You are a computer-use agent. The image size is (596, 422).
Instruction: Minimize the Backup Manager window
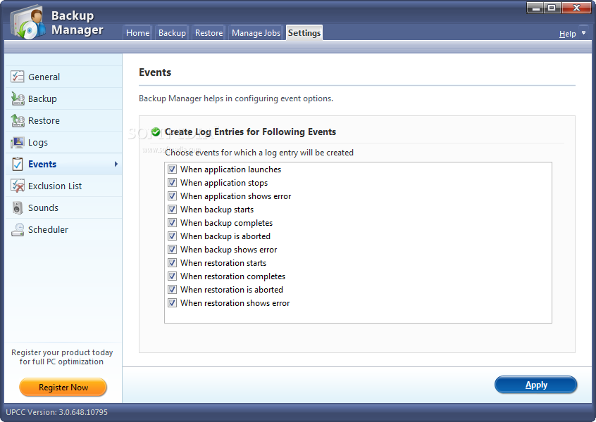point(535,8)
